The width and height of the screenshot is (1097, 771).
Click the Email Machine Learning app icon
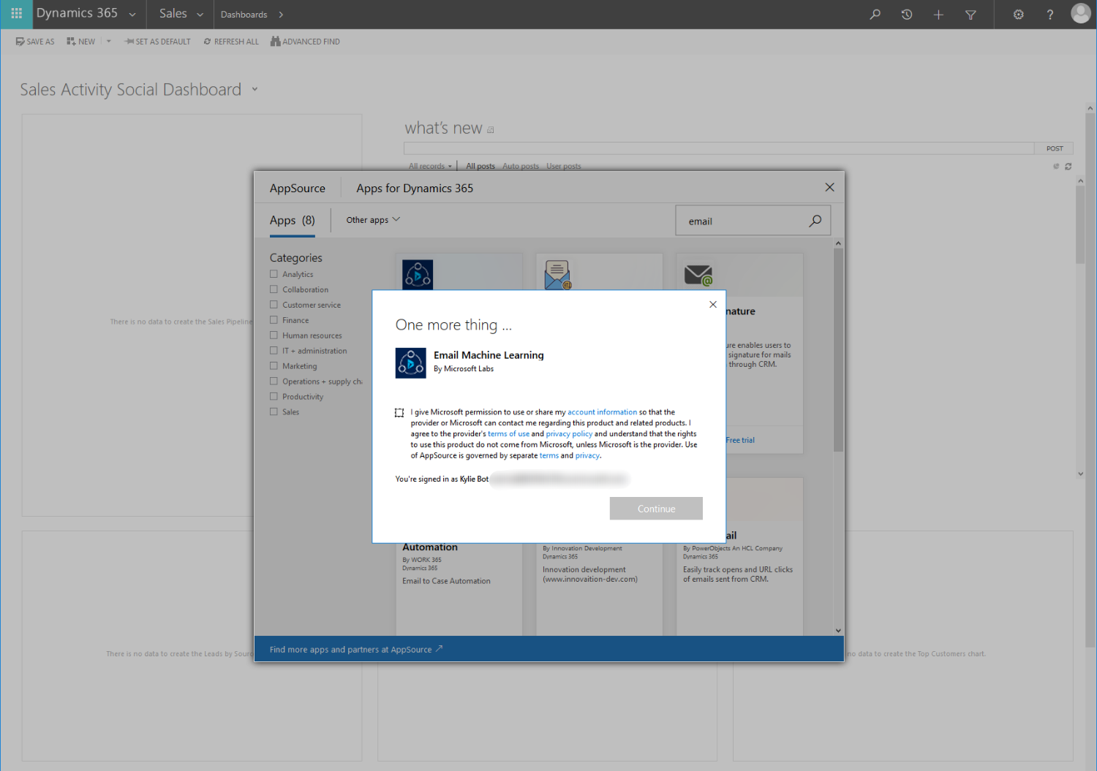coord(410,362)
